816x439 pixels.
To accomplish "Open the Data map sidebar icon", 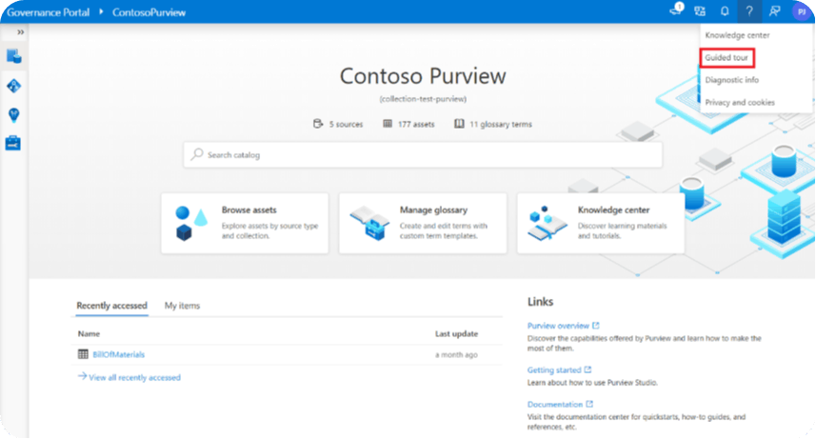I will pyautogui.click(x=14, y=86).
